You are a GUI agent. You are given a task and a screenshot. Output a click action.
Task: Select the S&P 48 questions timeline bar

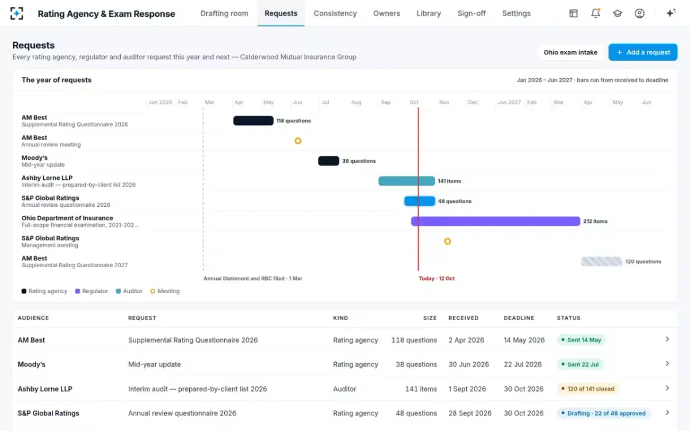(420, 201)
